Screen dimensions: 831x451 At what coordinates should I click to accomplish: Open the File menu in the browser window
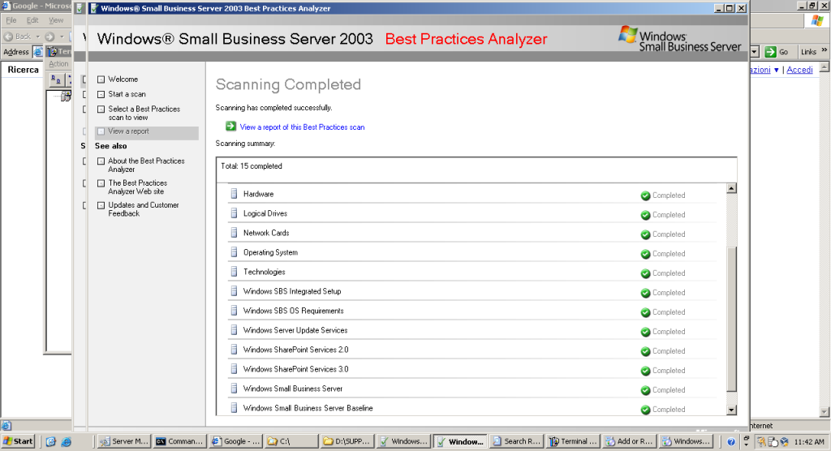point(11,20)
